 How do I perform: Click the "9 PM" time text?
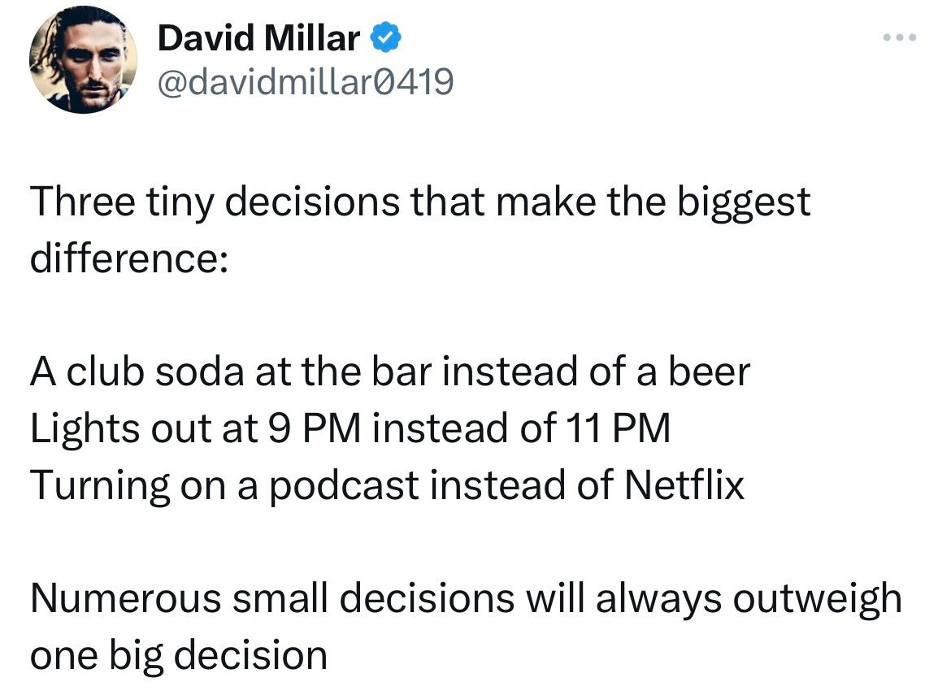[x=315, y=428]
